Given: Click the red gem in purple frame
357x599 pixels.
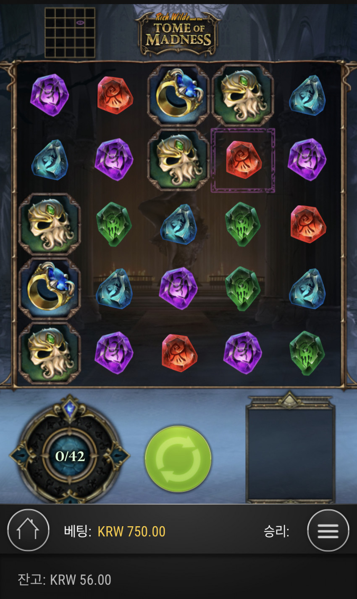Looking at the screenshot, I should tap(243, 160).
